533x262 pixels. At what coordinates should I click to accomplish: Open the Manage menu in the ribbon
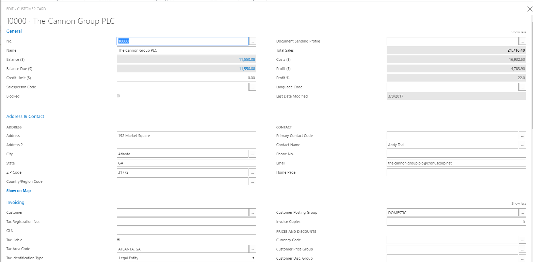[x=17, y=0]
